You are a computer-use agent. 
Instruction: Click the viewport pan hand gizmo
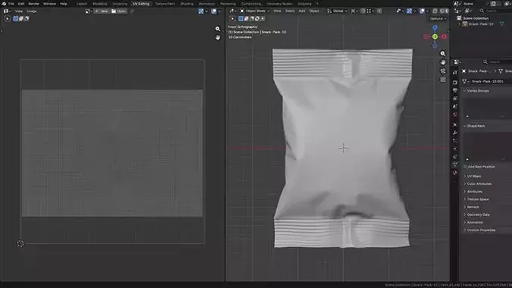pyautogui.click(x=443, y=62)
